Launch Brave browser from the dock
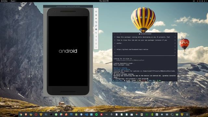The height and width of the screenshot is (117, 208). [26, 114]
